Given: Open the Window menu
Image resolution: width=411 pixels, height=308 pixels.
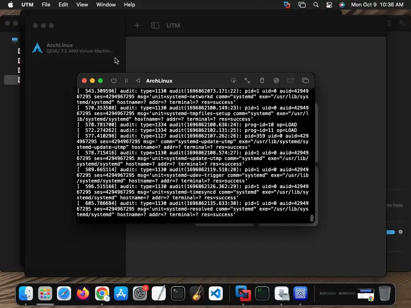Looking at the screenshot, I should (106, 4).
